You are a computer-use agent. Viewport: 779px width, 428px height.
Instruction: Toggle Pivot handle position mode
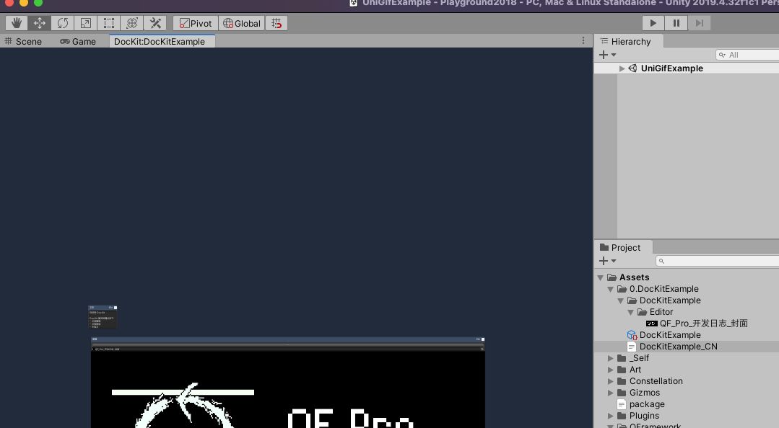click(195, 23)
